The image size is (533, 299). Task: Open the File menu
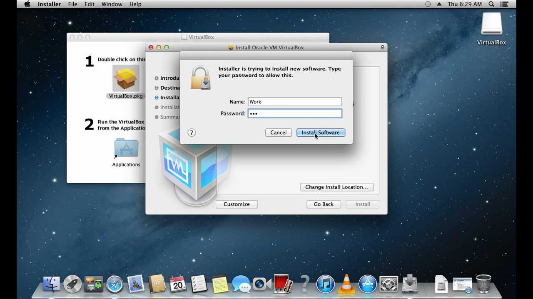point(72,4)
